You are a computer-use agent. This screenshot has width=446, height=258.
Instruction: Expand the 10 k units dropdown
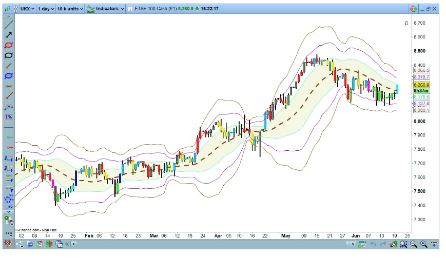69,9
